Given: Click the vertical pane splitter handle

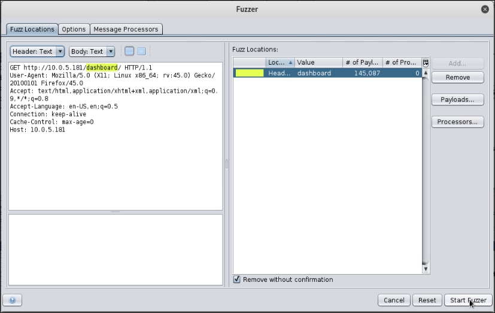Looking at the screenshot, I should pos(226,164).
